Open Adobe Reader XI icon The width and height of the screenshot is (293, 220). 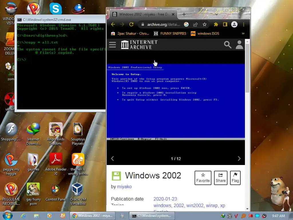[x=56, y=164]
